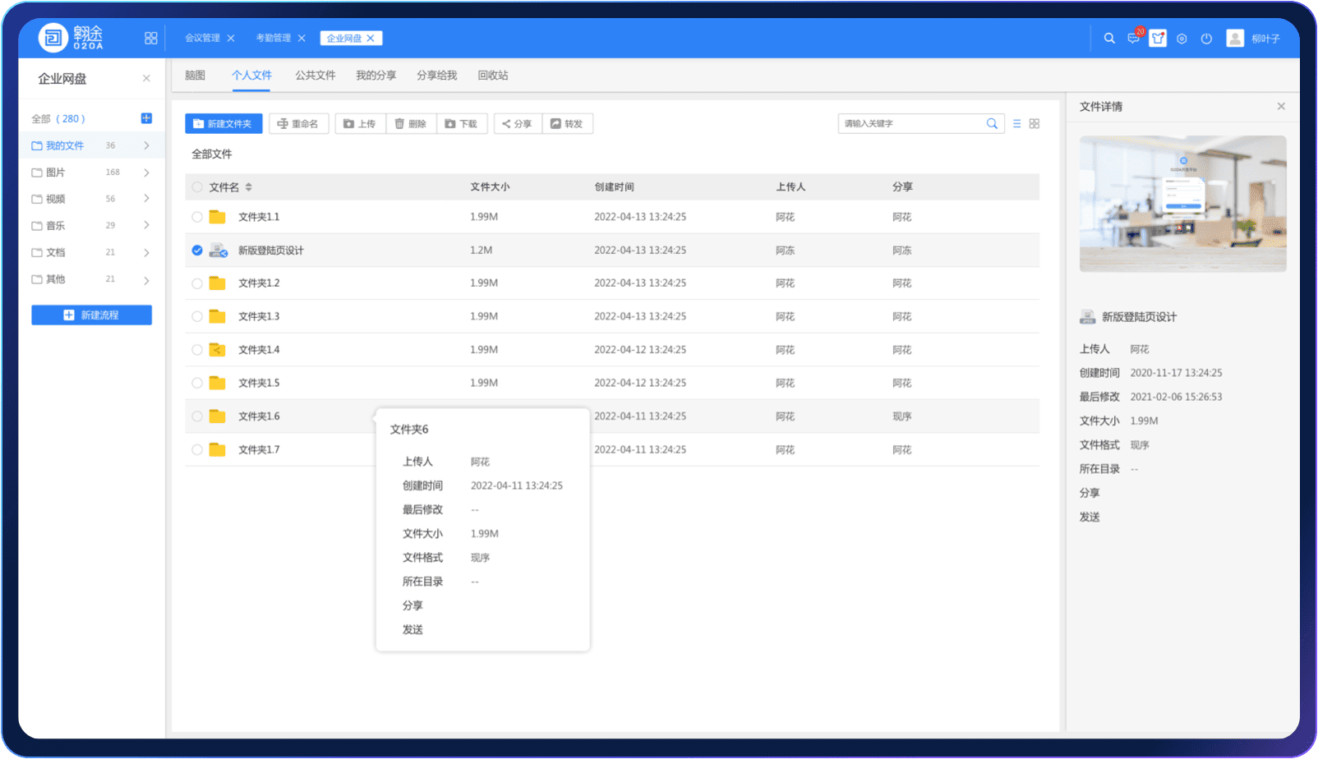Click the sort arrows next to 文件名
The height and width of the screenshot is (759, 1318).
coord(248,187)
